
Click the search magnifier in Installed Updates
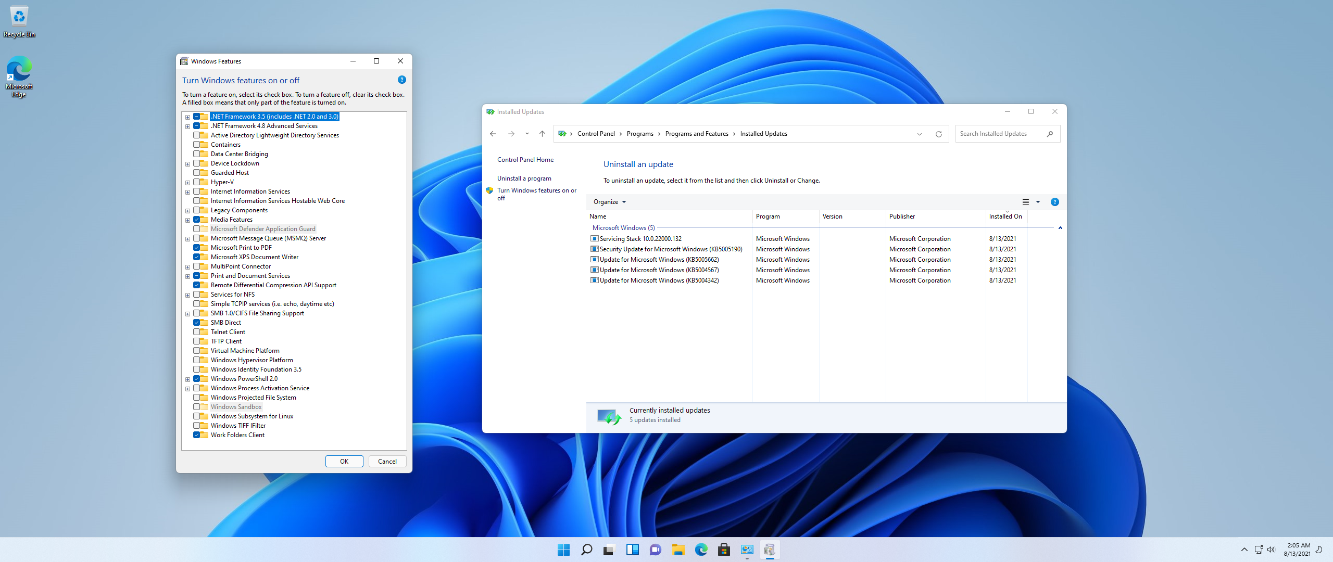tap(1050, 134)
